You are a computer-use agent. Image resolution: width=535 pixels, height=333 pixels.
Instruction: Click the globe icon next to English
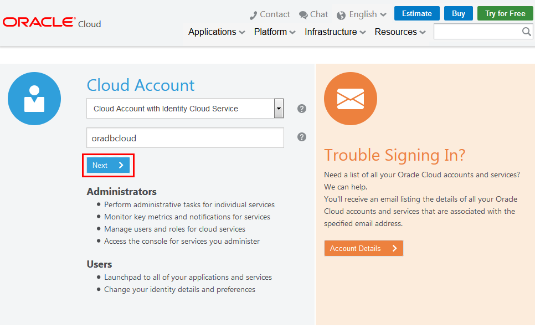(x=342, y=14)
